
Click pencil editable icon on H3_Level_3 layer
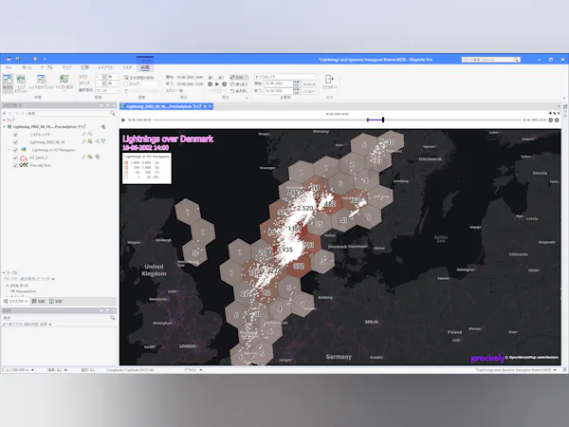(x=83, y=158)
